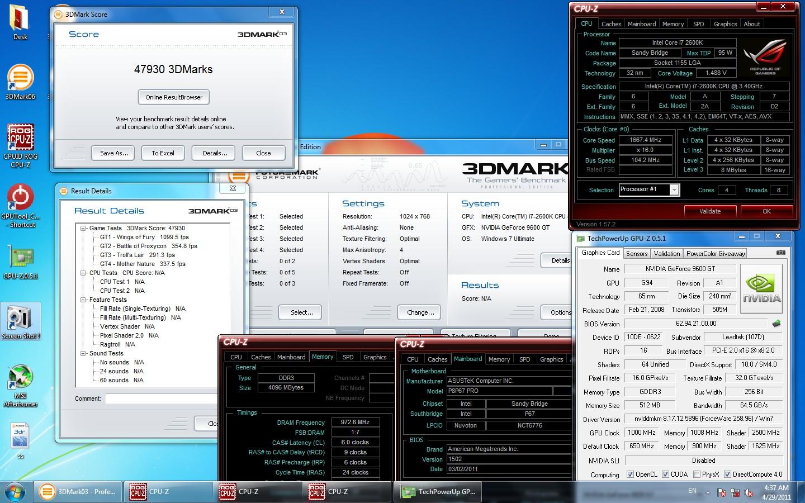Switch to Caches tab in top CPU-Z
The height and width of the screenshot is (503, 805).
click(611, 24)
